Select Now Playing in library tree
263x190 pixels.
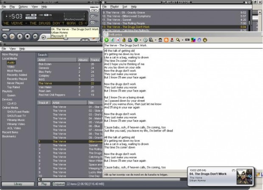point(10,54)
